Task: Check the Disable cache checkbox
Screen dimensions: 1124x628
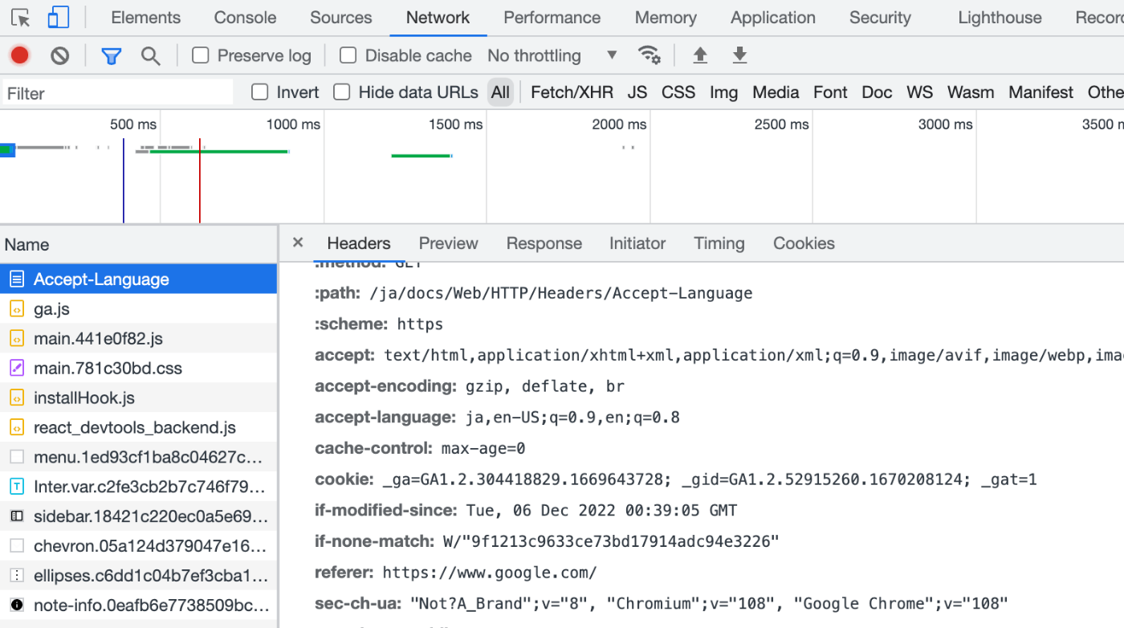Action: pos(348,55)
